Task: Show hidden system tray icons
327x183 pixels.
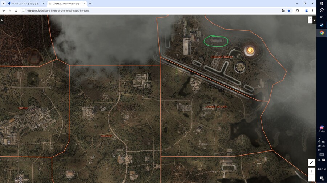Action: pos(319,138)
